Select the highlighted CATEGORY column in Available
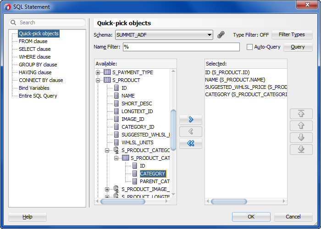The image size is (321, 229). [x=153, y=174]
